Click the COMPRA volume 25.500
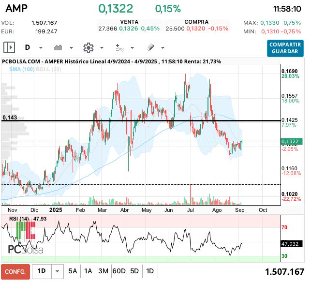Image resolution: width=311 pixels, height=282 pixels. pos(175,29)
